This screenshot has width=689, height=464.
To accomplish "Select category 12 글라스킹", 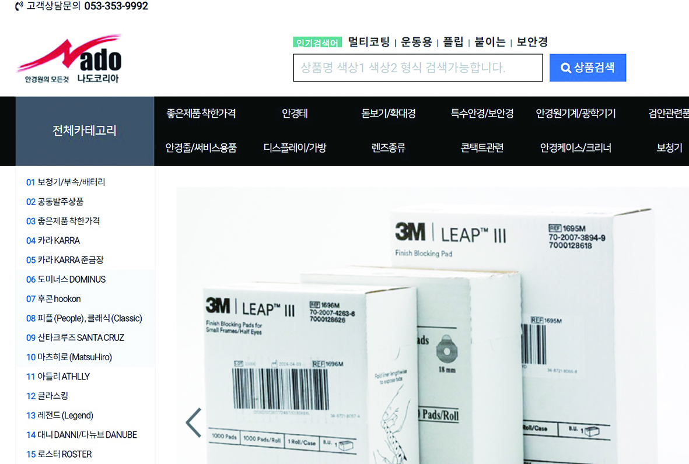I will (x=47, y=396).
